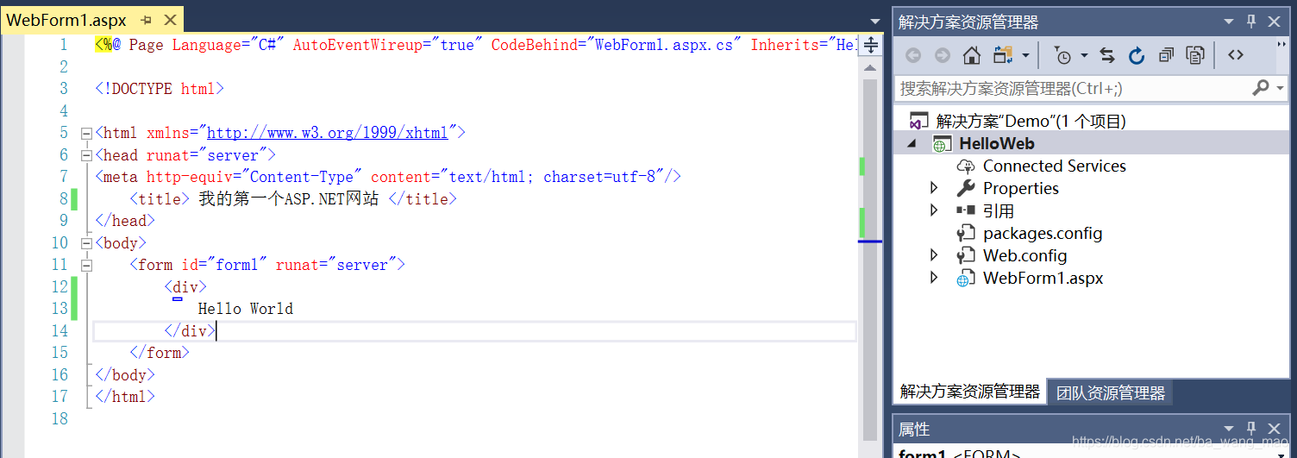Click the search magnifier in Solution Explorer
The image size is (1297, 458).
pos(1260,87)
